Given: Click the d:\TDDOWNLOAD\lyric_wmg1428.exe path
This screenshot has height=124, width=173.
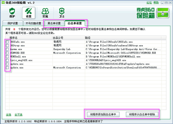Looking at the screenshot, I should coord(106,60).
